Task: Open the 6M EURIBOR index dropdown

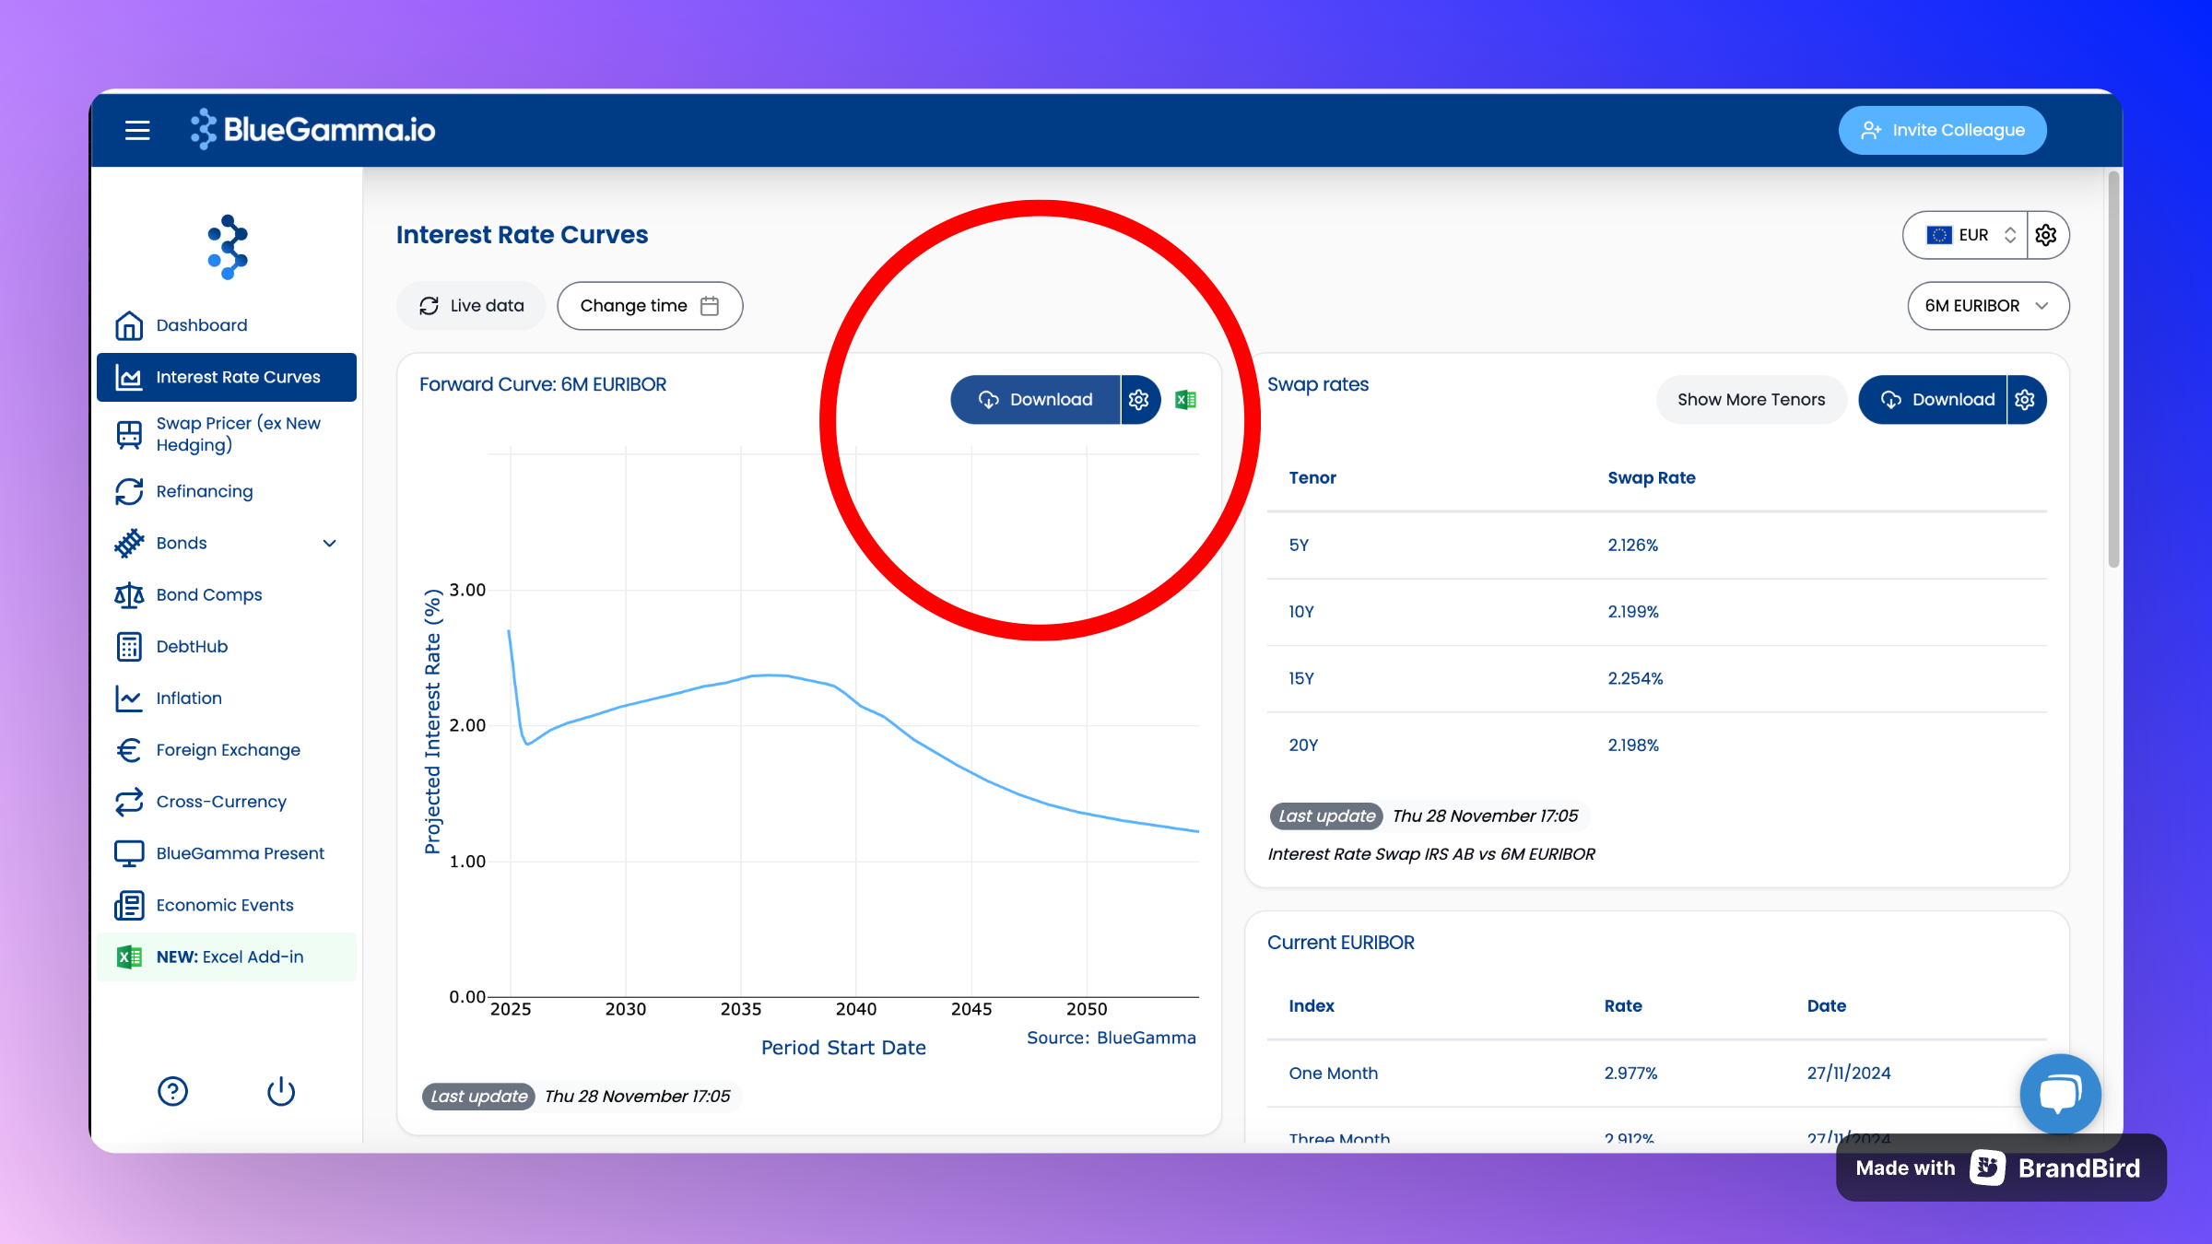Action: pos(1987,306)
